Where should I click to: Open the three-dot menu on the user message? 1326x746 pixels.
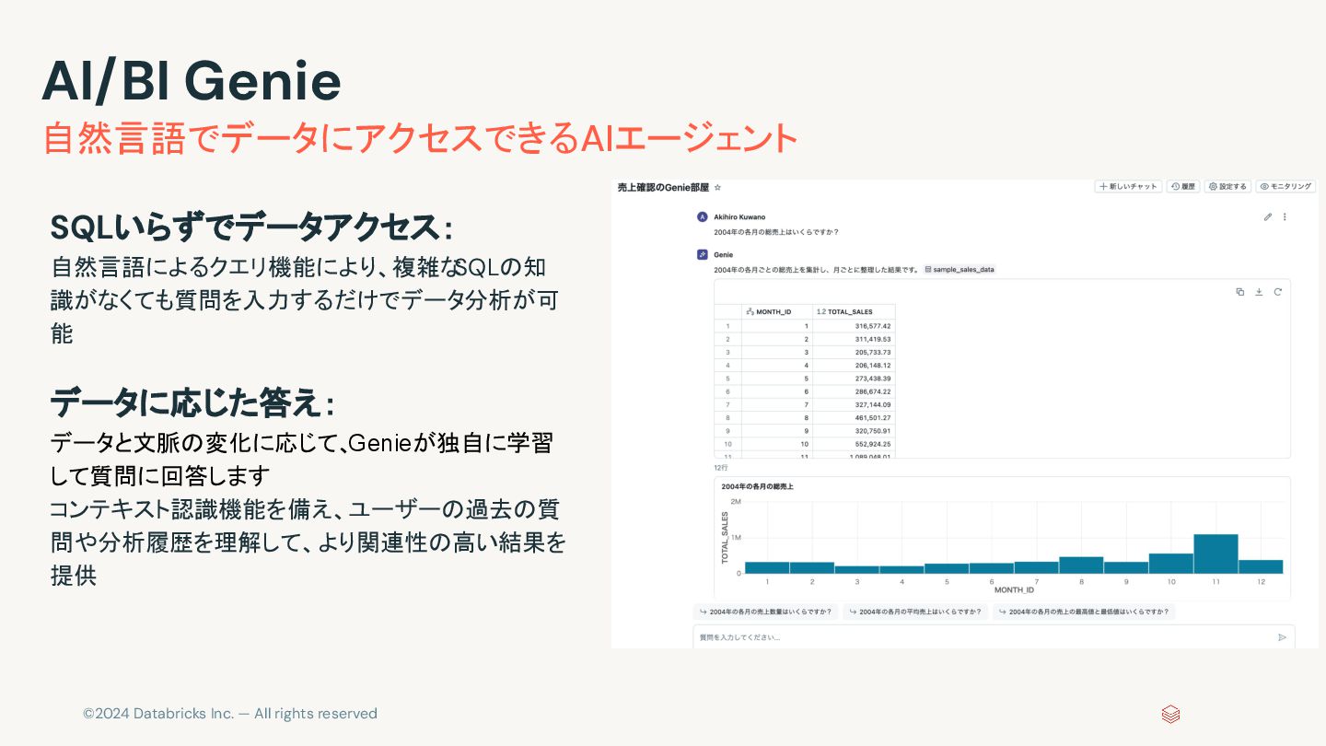click(1285, 217)
